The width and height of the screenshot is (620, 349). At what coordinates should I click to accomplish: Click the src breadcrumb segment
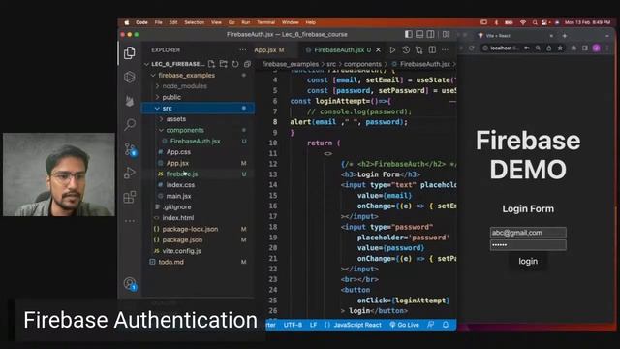coord(331,64)
